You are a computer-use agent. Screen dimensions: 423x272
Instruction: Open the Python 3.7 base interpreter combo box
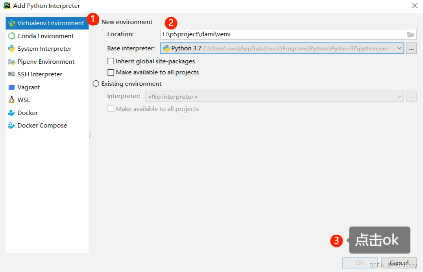[282, 48]
